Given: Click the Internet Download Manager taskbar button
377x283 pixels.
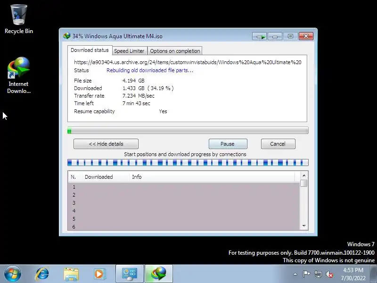Looking at the screenshot, I should coord(159,274).
